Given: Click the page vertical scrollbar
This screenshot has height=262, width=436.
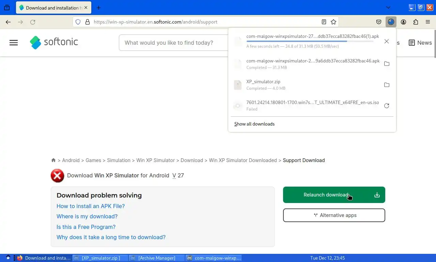Looking at the screenshot, I should [x=434, y=43].
